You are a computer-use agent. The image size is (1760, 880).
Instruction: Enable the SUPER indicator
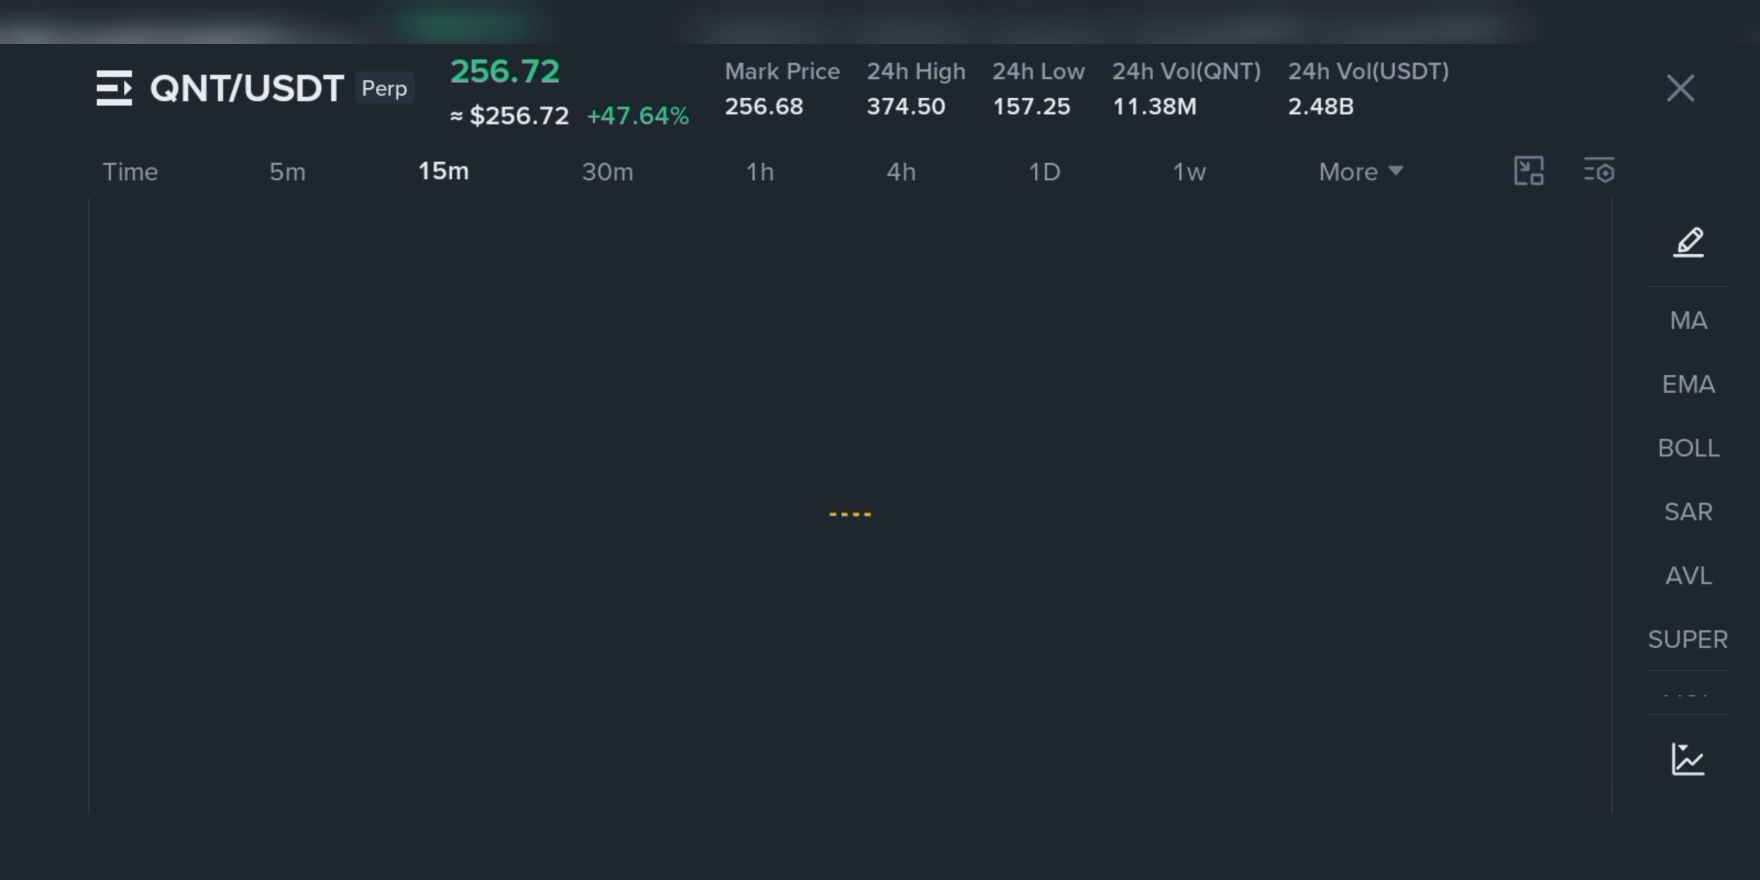coord(1688,640)
